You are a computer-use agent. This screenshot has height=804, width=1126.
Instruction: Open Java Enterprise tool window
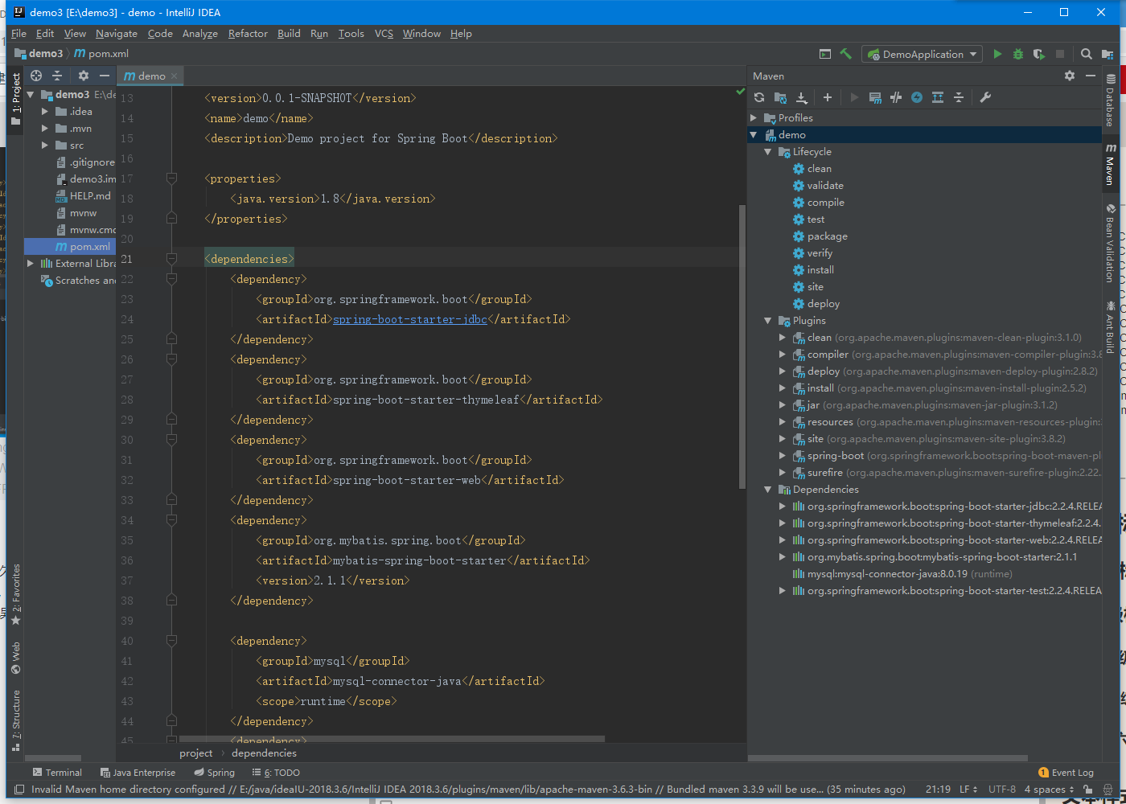pyautogui.click(x=138, y=772)
